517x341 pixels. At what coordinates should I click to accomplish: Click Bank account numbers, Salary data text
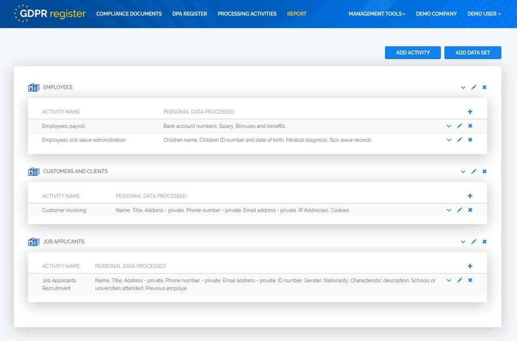coord(224,126)
